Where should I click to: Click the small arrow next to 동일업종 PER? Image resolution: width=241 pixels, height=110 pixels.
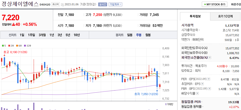pyautogui.click(x=202, y=102)
